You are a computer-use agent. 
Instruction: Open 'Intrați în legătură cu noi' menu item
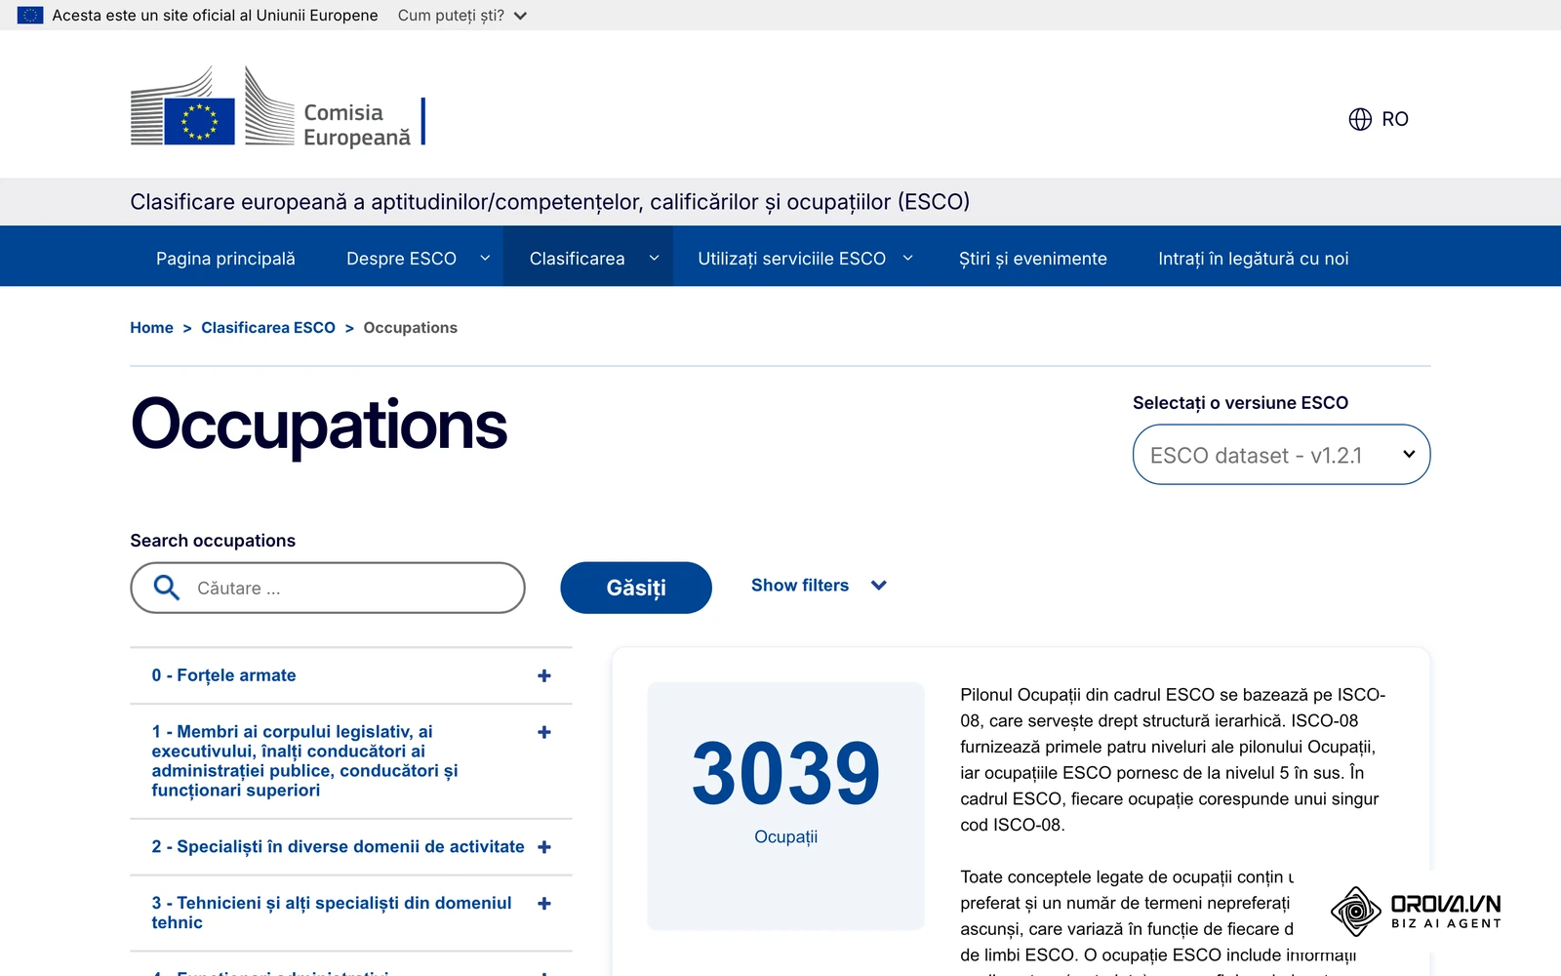1254,259
